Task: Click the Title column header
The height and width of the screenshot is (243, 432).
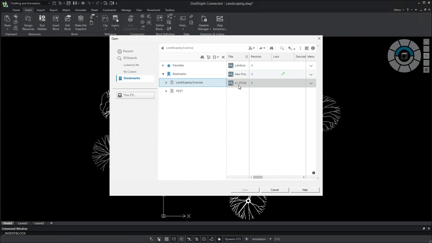Action: pos(238,57)
